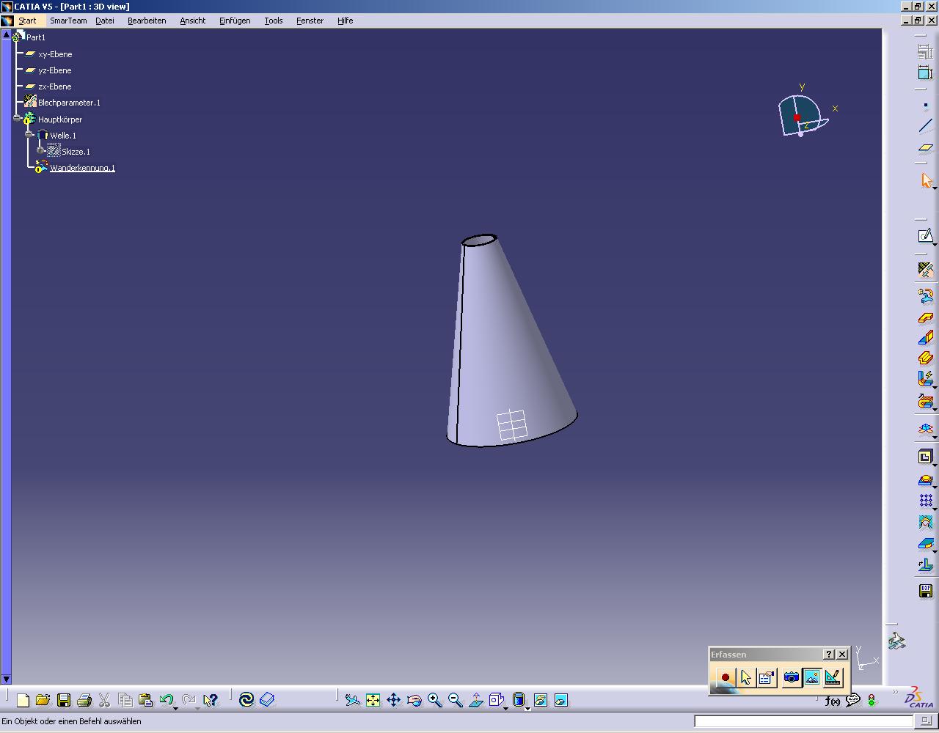This screenshot has width=939, height=733.
Task: Create an Extrusion sheet metal icon
Action: point(926,358)
